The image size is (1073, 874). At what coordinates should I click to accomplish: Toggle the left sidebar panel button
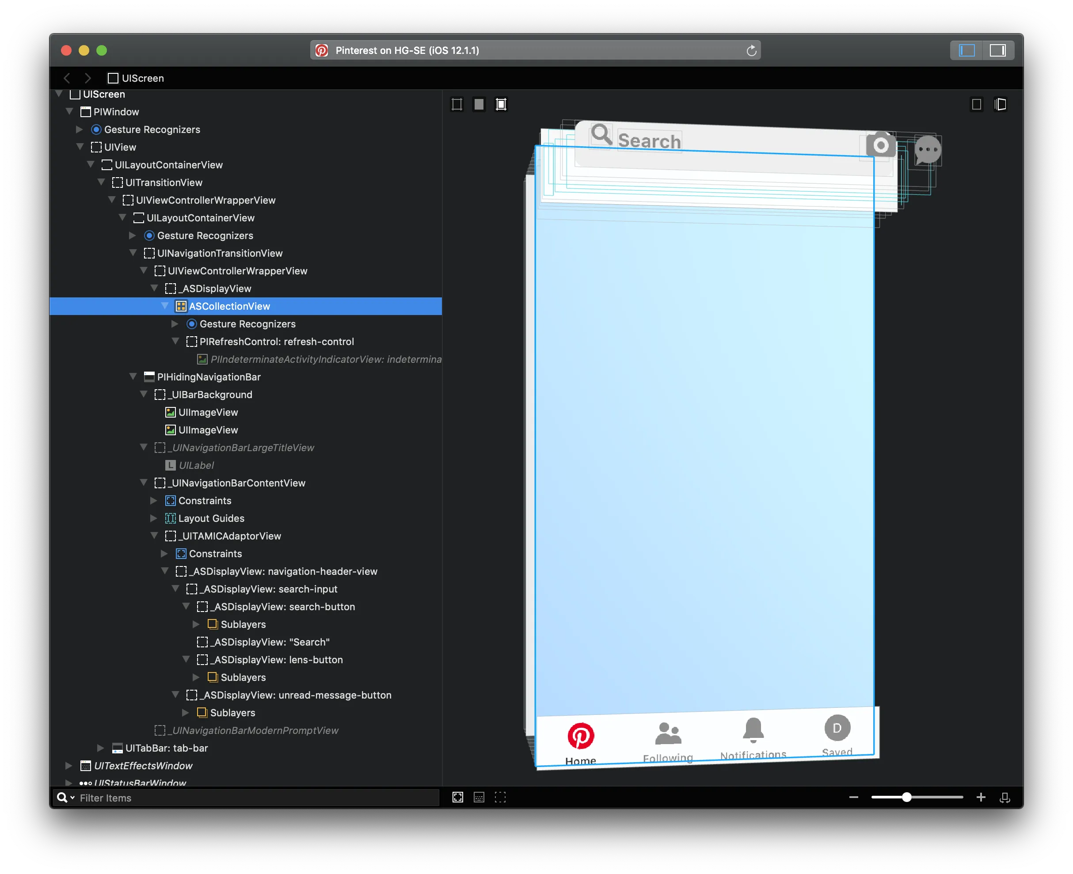pos(966,50)
